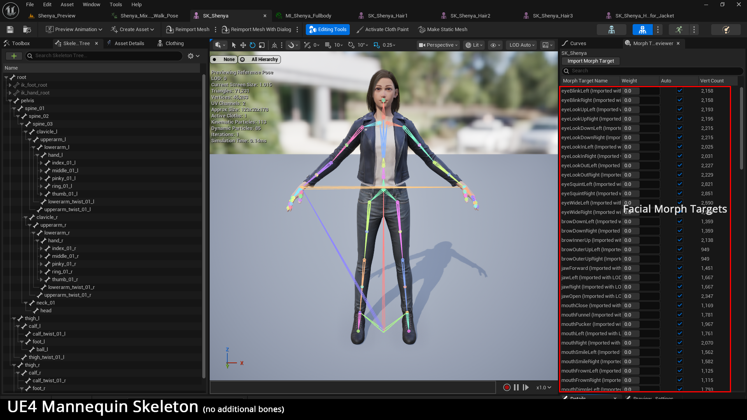Select the scale transform tool
The width and height of the screenshot is (747, 420).
[262, 45]
